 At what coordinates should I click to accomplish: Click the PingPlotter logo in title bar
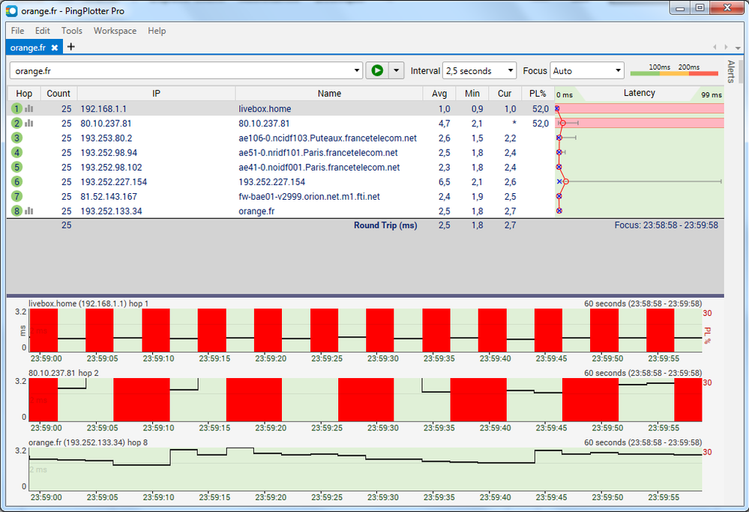(x=11, y=11)
